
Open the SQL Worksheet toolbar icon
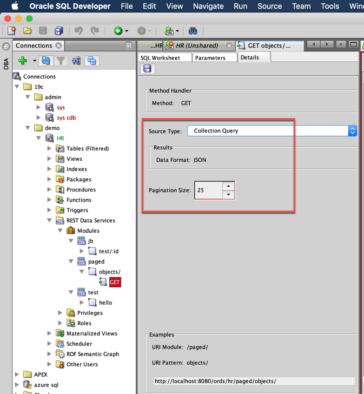pos(169,31)
